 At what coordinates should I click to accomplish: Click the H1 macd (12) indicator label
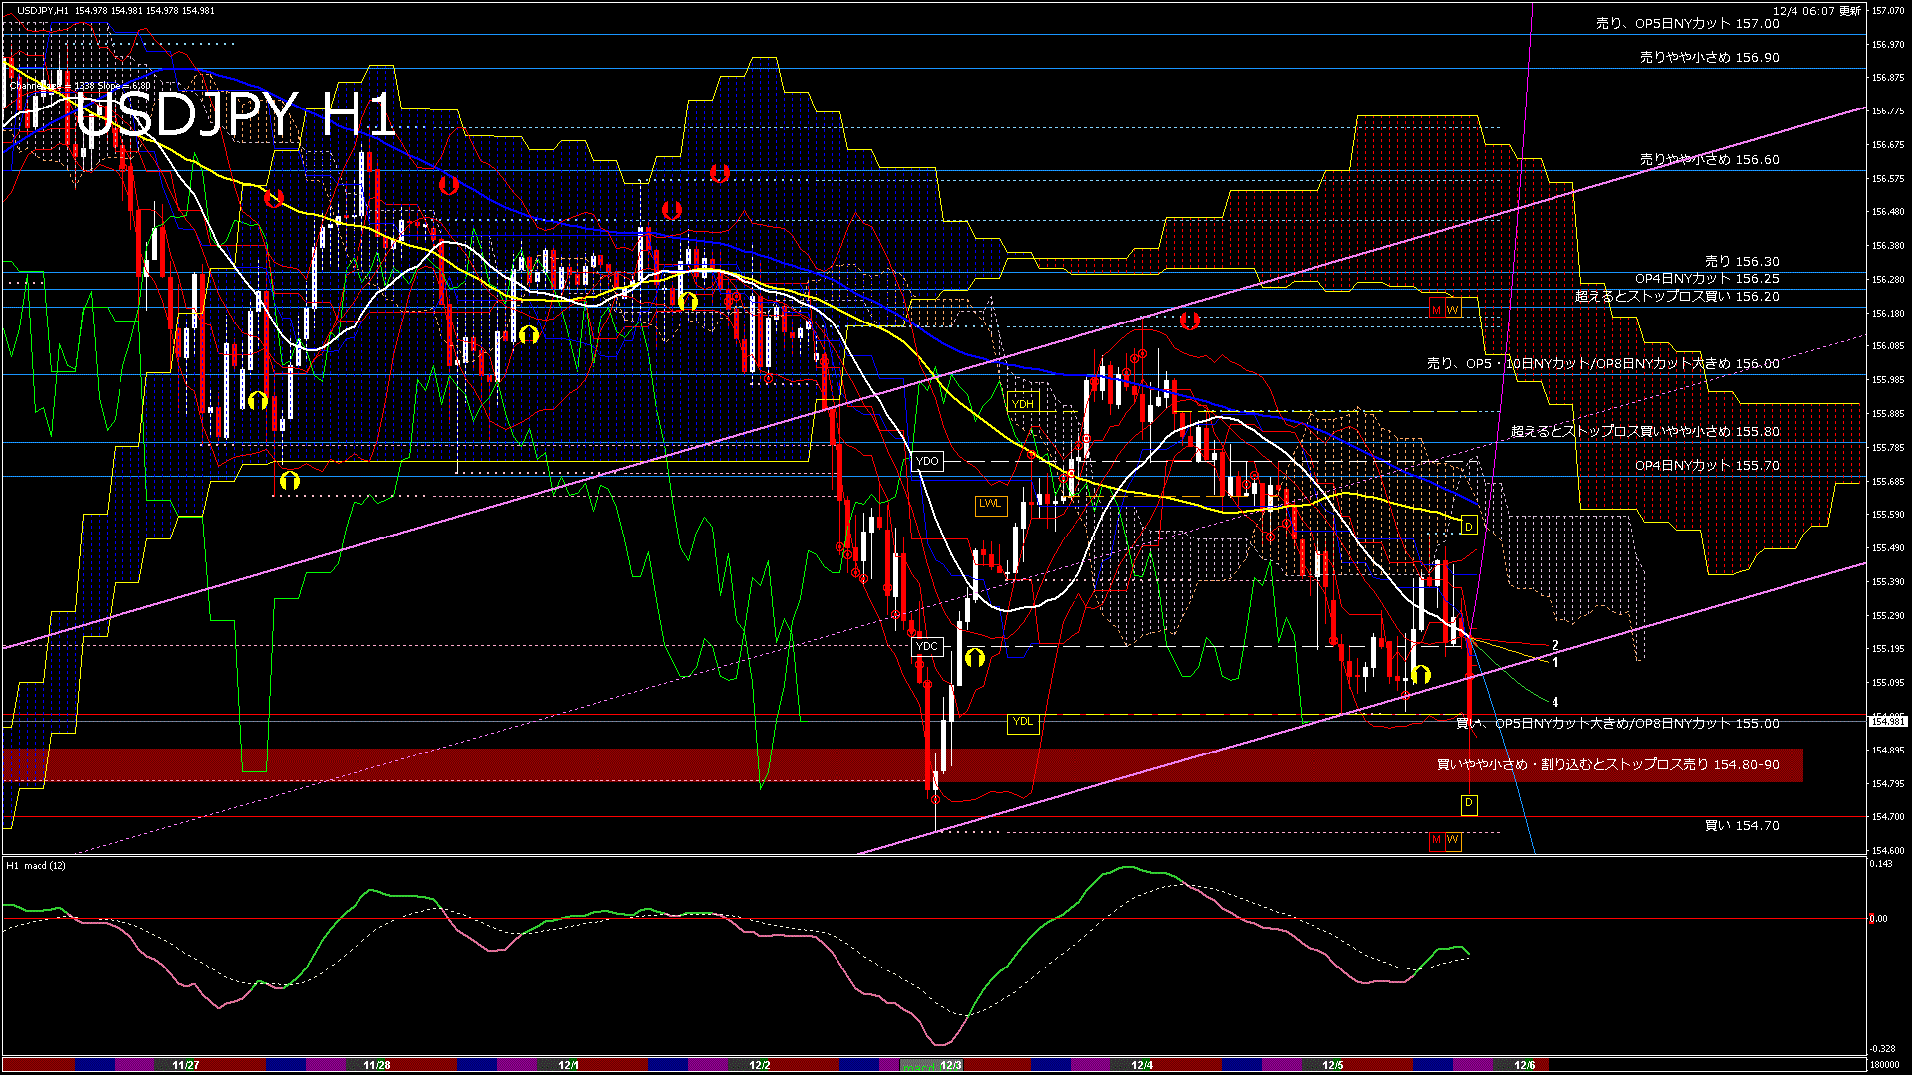[33, 865]
